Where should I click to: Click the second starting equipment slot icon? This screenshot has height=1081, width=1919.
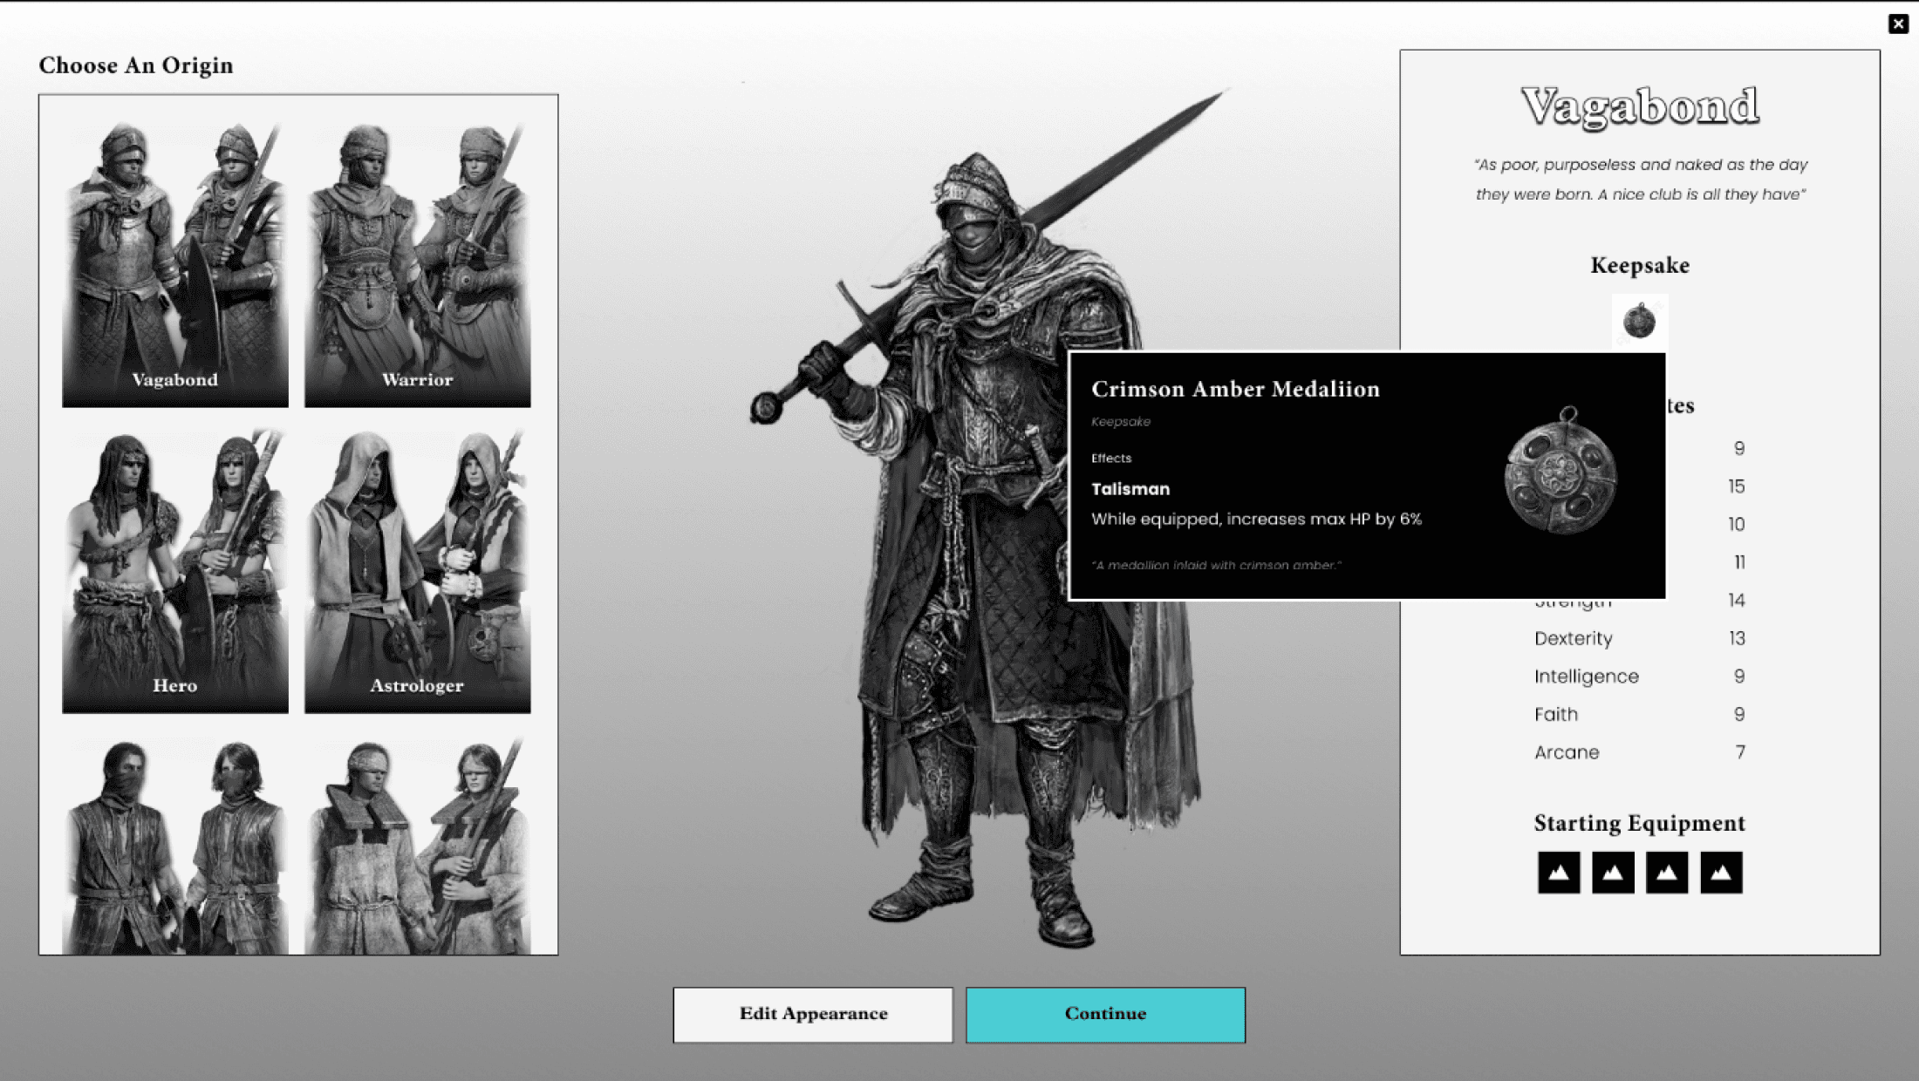click(x=1613, y=872)
